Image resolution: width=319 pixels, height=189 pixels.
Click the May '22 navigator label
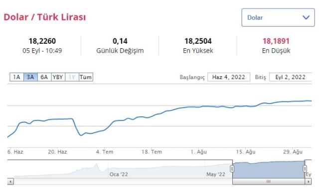coord(216,175)
